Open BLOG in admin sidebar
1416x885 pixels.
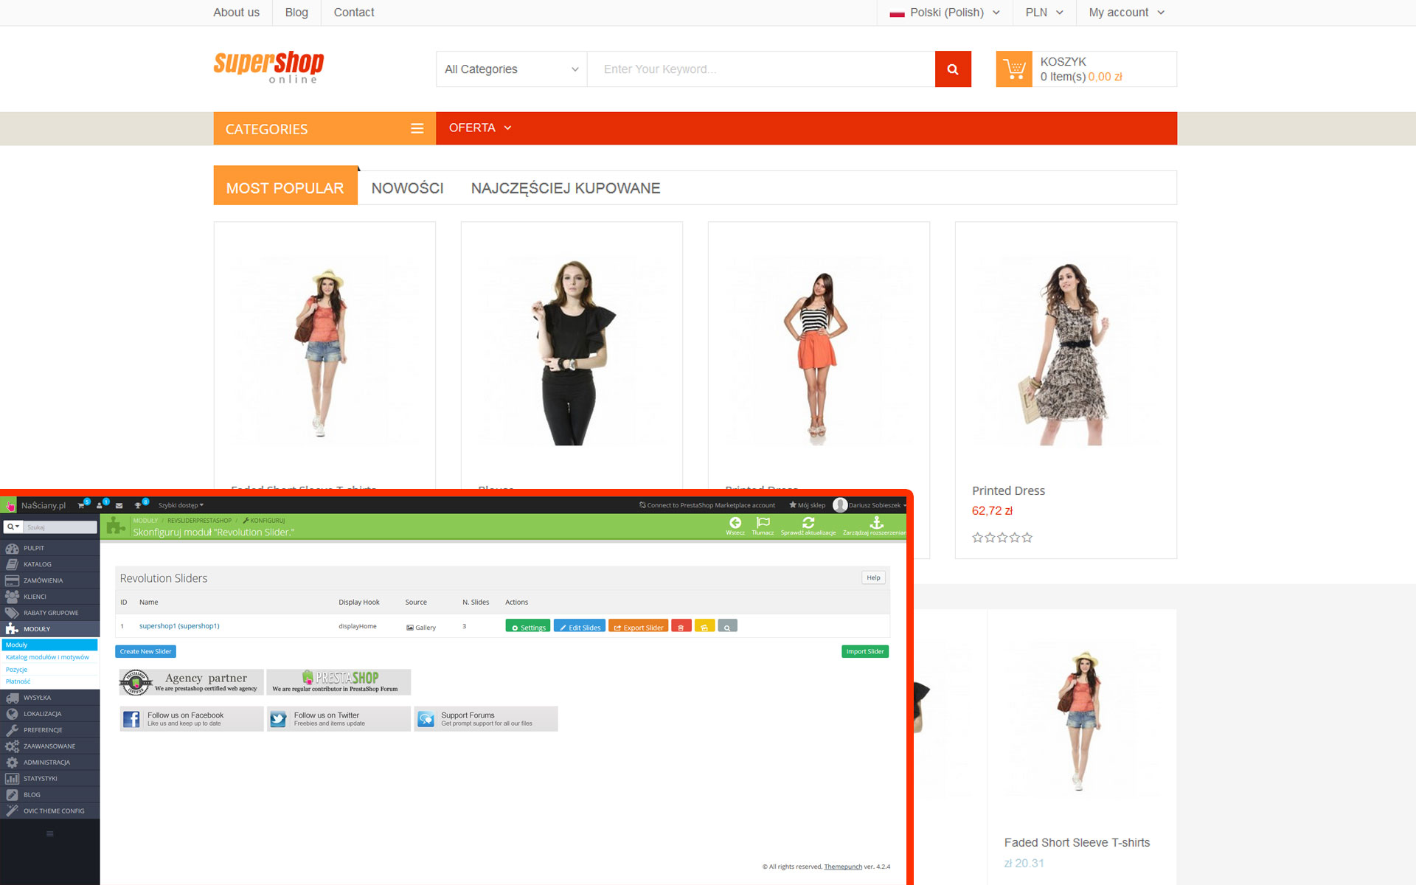[x=49, y=795]
